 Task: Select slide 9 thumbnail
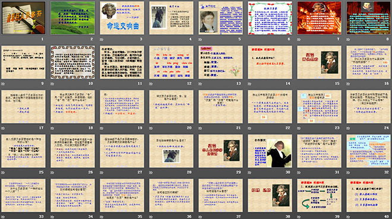24,62
